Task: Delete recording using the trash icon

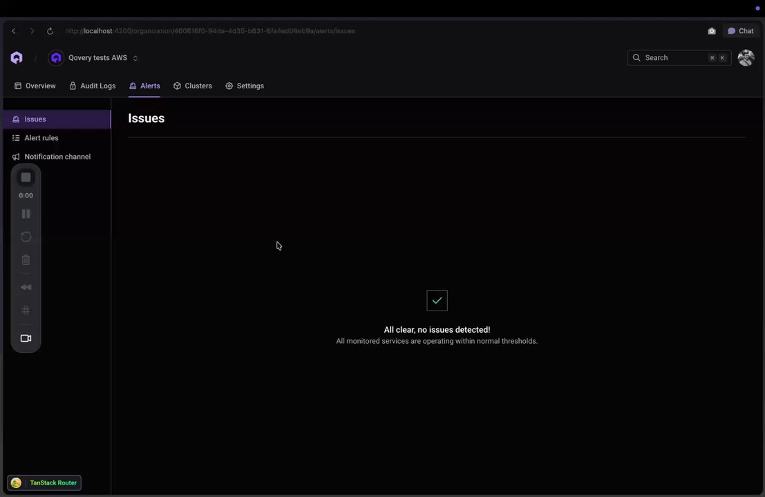Action: (x=26, y=260)
